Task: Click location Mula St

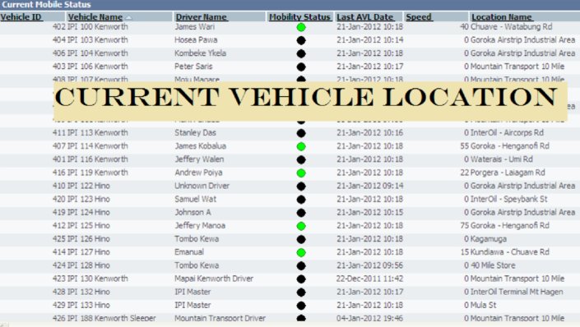Action: [484, 305]
